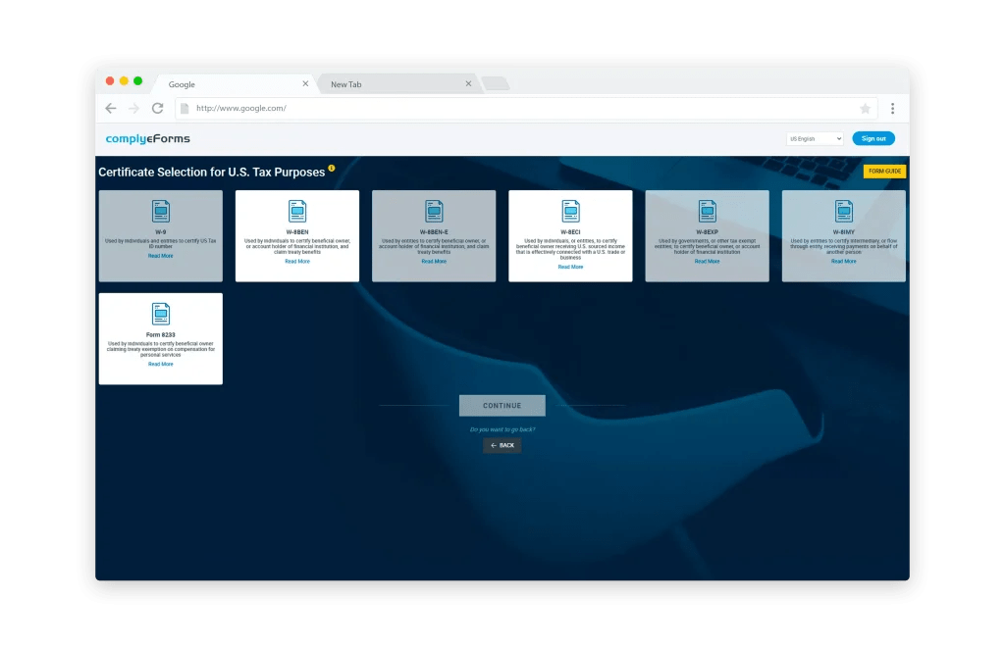Click the browser refresh icon
This screenshot has height=648, width=1005.
[x=160, y=108]
